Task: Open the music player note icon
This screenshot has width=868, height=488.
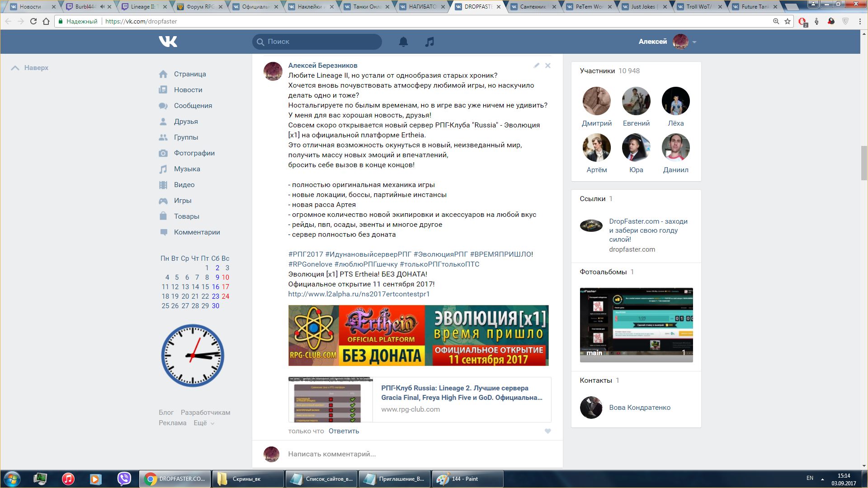Action: tap(429, 42)
